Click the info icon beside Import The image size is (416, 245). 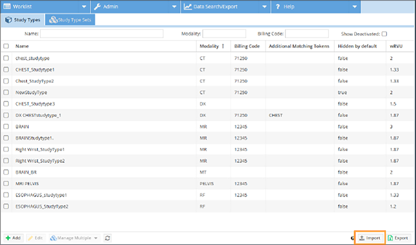coord(353,238)
